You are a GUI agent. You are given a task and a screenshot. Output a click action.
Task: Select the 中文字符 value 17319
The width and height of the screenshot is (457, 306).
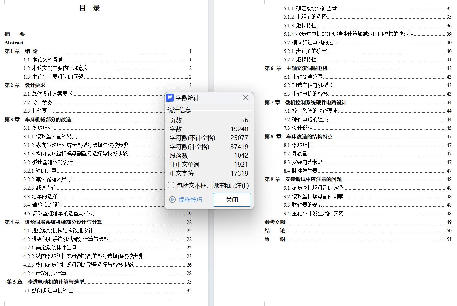[240, 174]
